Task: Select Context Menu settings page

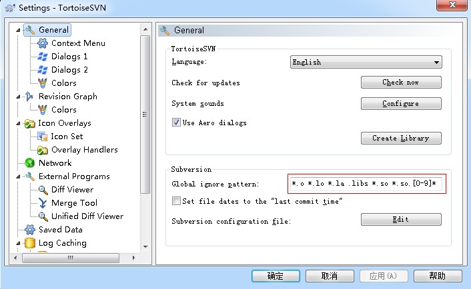Action: pyautogui.click(x=78, y=43)
